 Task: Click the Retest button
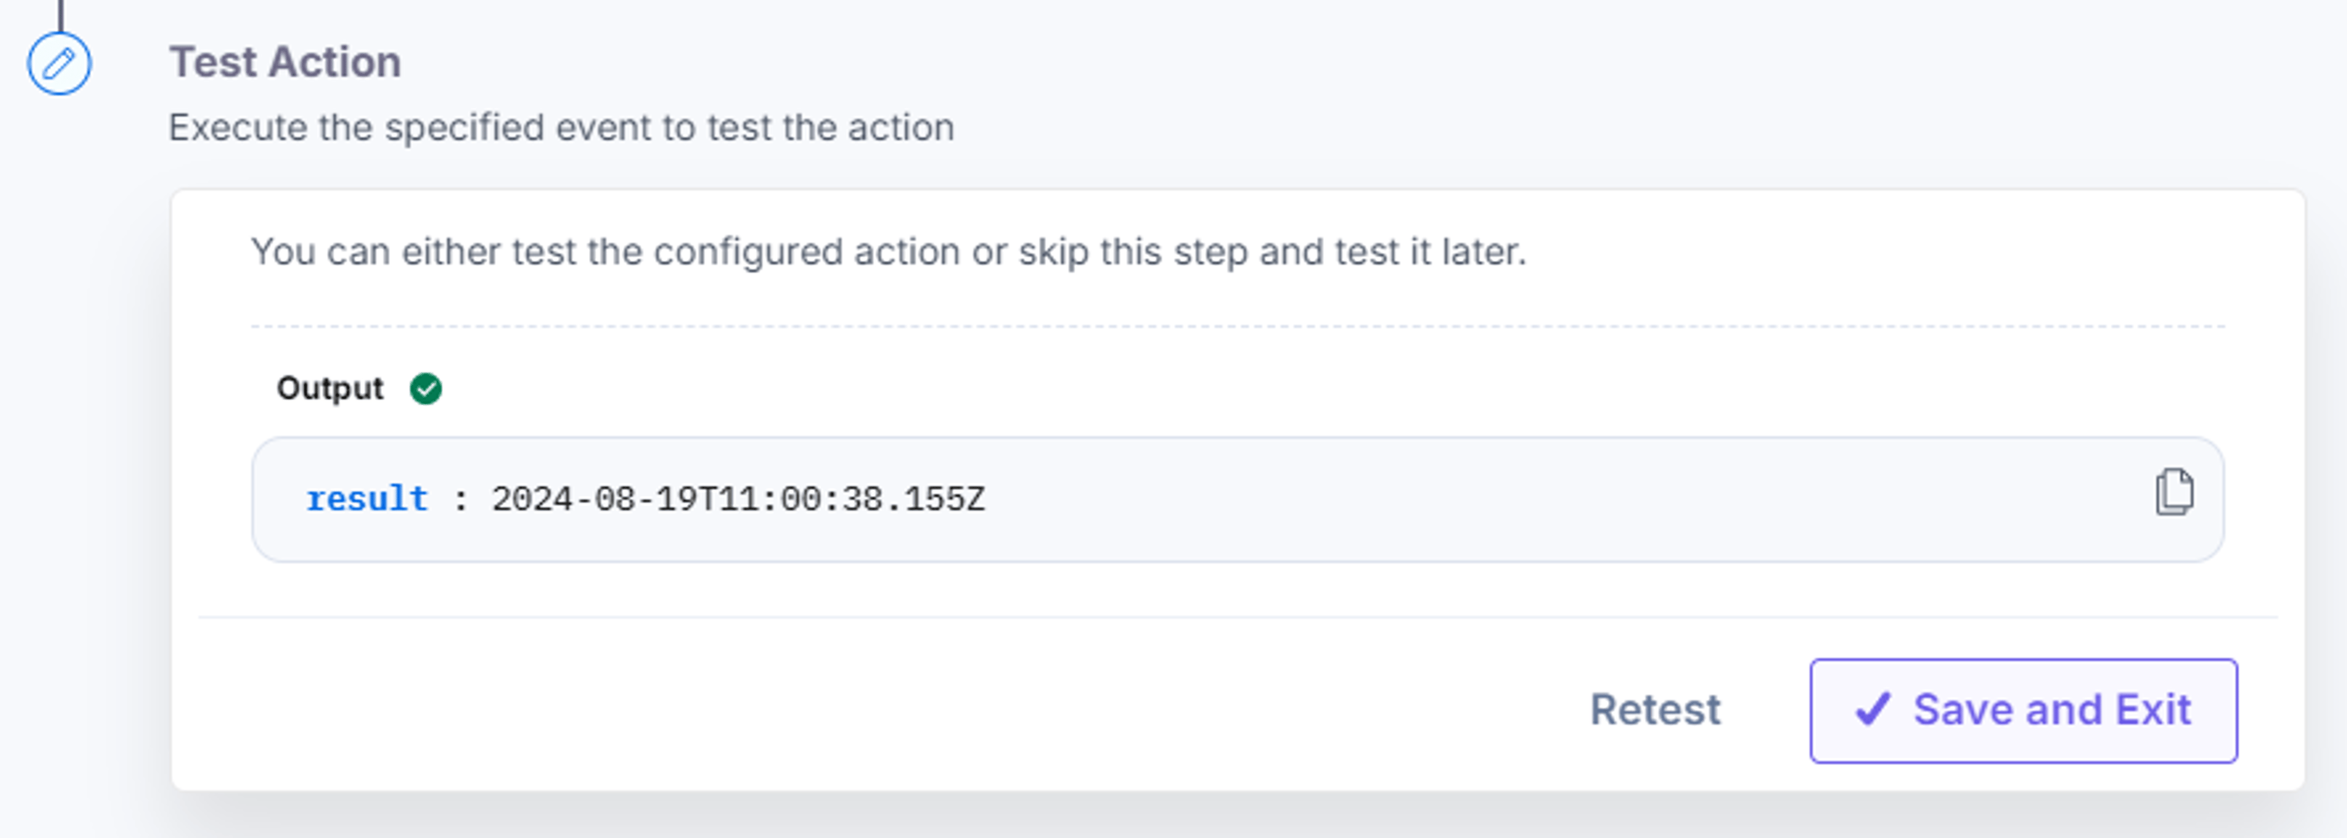pyautogui.click(x=1655, y=710)
